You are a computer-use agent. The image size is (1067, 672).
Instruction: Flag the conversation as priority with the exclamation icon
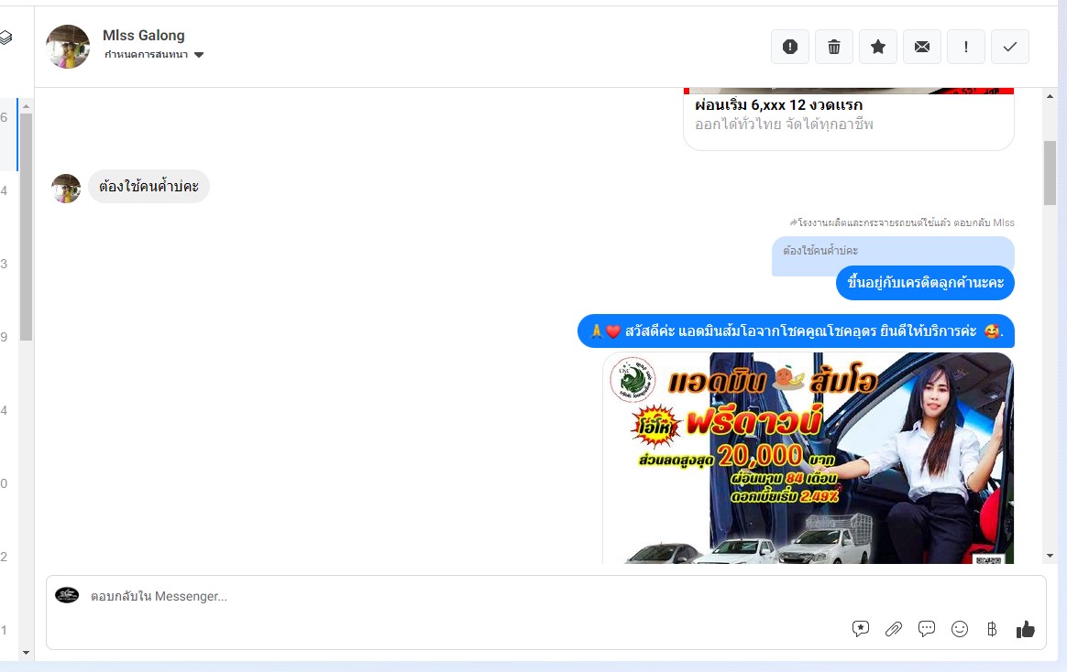pos(965,47)
